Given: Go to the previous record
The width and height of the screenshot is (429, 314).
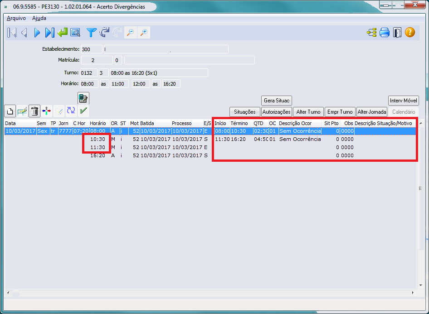Looking at the screenshot, I should tap(24, 33).
